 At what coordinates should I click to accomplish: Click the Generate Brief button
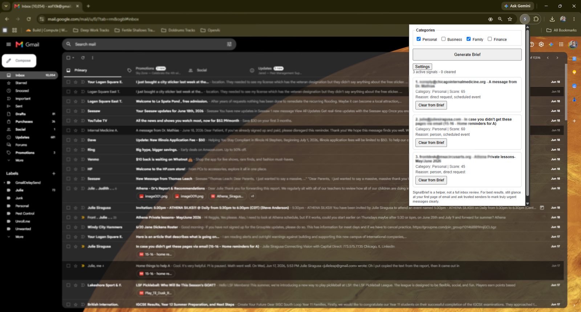[x=467, y=54]
